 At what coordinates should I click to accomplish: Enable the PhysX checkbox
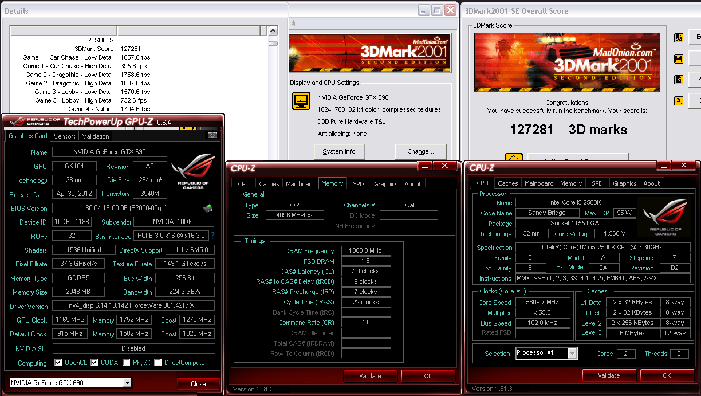(126, 363)
